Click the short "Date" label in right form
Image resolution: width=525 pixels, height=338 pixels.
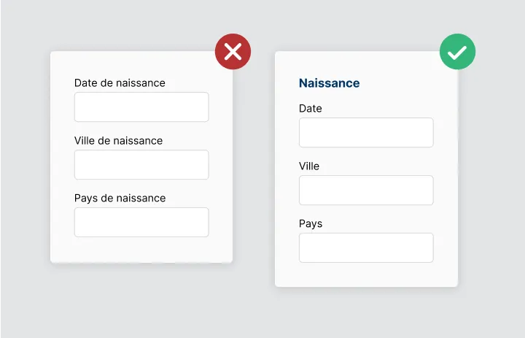[310, 109]
